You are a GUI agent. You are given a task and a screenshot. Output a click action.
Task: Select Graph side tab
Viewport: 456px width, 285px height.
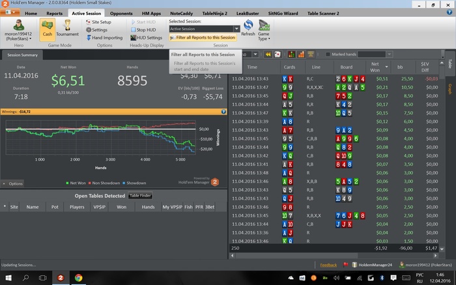449,89
